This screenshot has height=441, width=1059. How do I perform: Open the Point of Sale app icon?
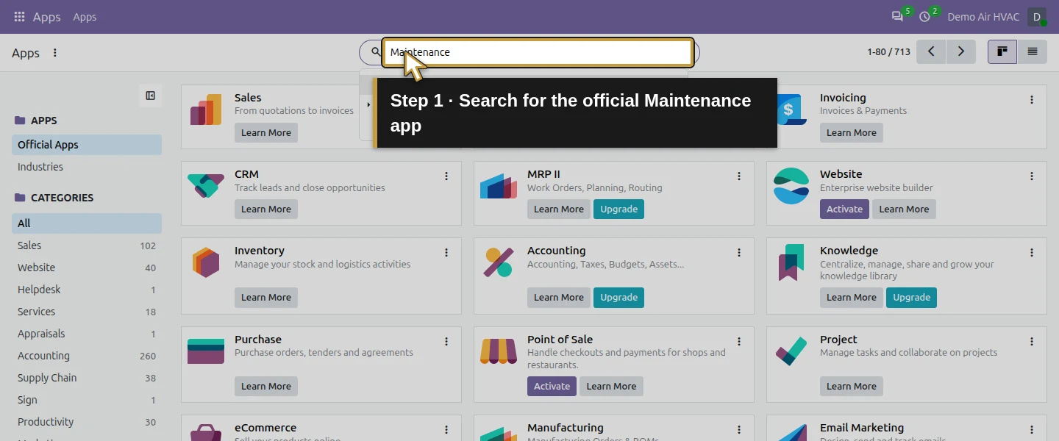pos(499,351)
